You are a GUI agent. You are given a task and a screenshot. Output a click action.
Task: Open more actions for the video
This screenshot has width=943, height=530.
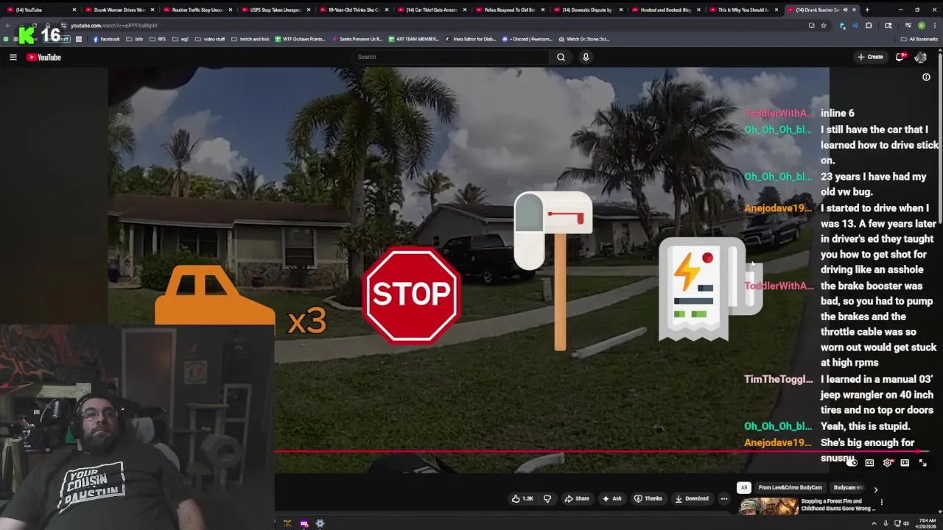[724, 498]
